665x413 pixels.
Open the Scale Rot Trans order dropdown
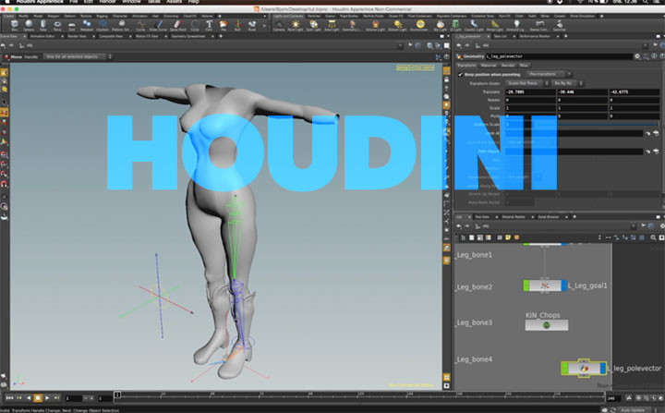pos(527,83)
